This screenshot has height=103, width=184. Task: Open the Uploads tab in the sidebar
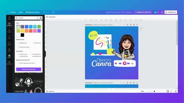coord(9,31)
